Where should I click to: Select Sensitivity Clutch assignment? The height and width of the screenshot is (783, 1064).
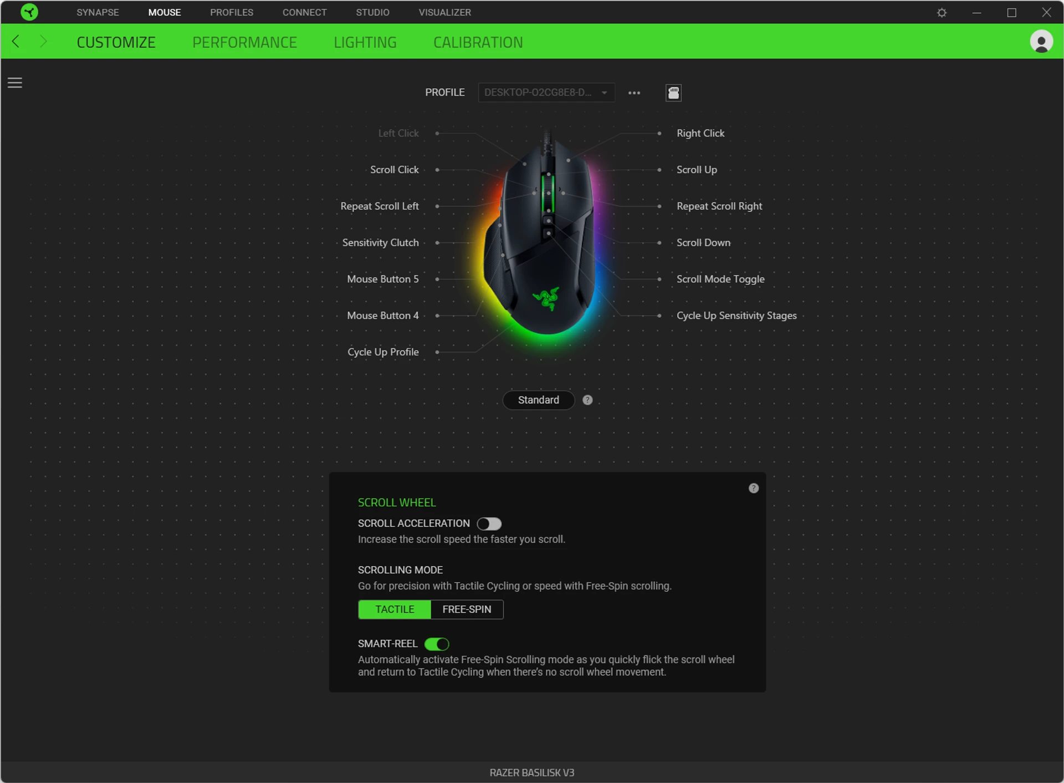(380, 243)
